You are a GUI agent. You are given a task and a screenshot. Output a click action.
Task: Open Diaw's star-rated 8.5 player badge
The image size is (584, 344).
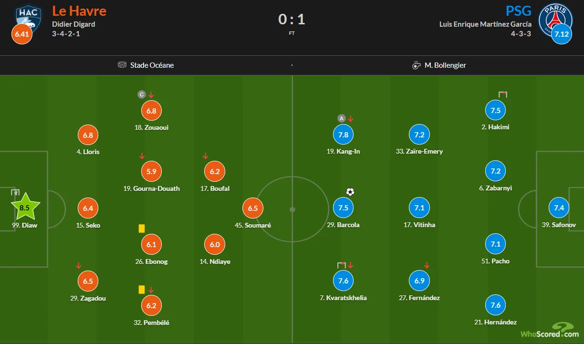click(25, 207)
